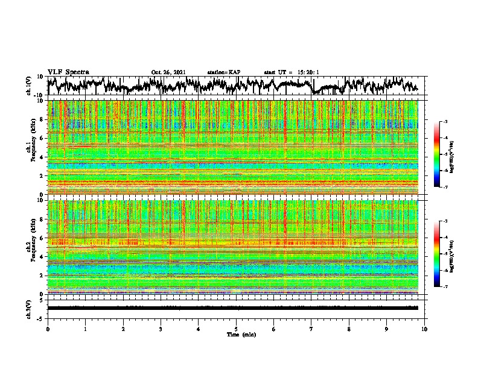Click ch.2 frequency axis tick "6"
This screenshot has width=478, height=369.
click(42, 238)
